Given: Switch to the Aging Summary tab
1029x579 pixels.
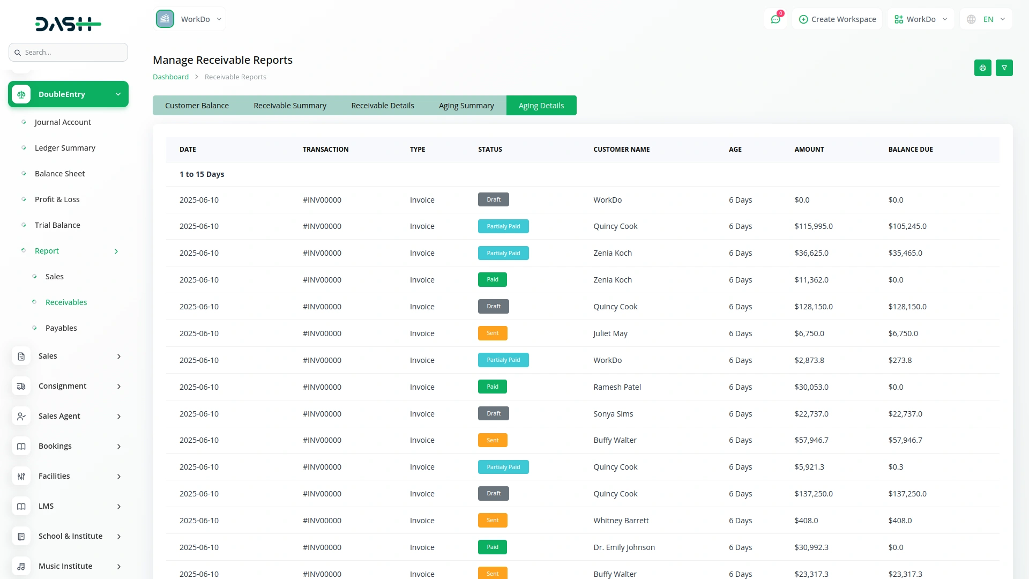Looking at the screenshot, I should 466,106.
